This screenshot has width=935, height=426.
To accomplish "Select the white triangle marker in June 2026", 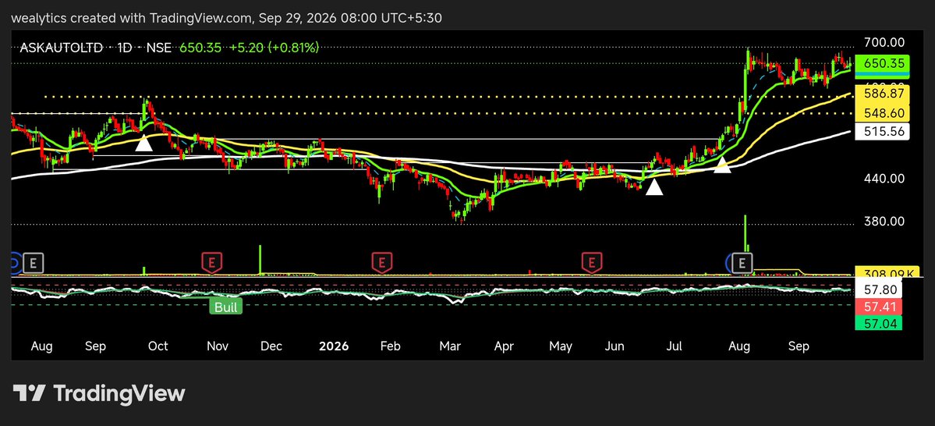I will tap(654, 187).
